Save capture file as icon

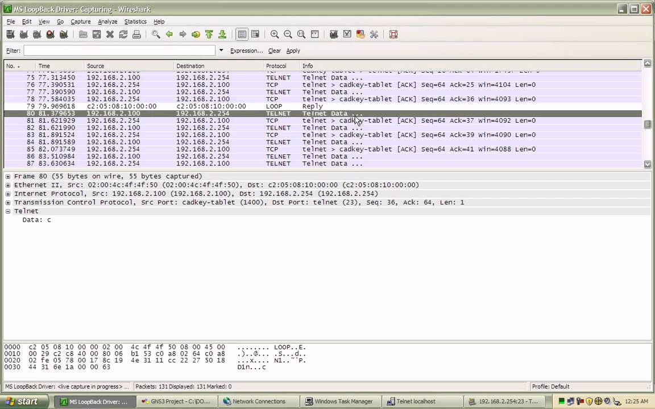point(97,35)
